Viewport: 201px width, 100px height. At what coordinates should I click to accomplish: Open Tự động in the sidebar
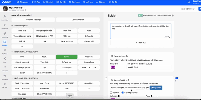5,52
